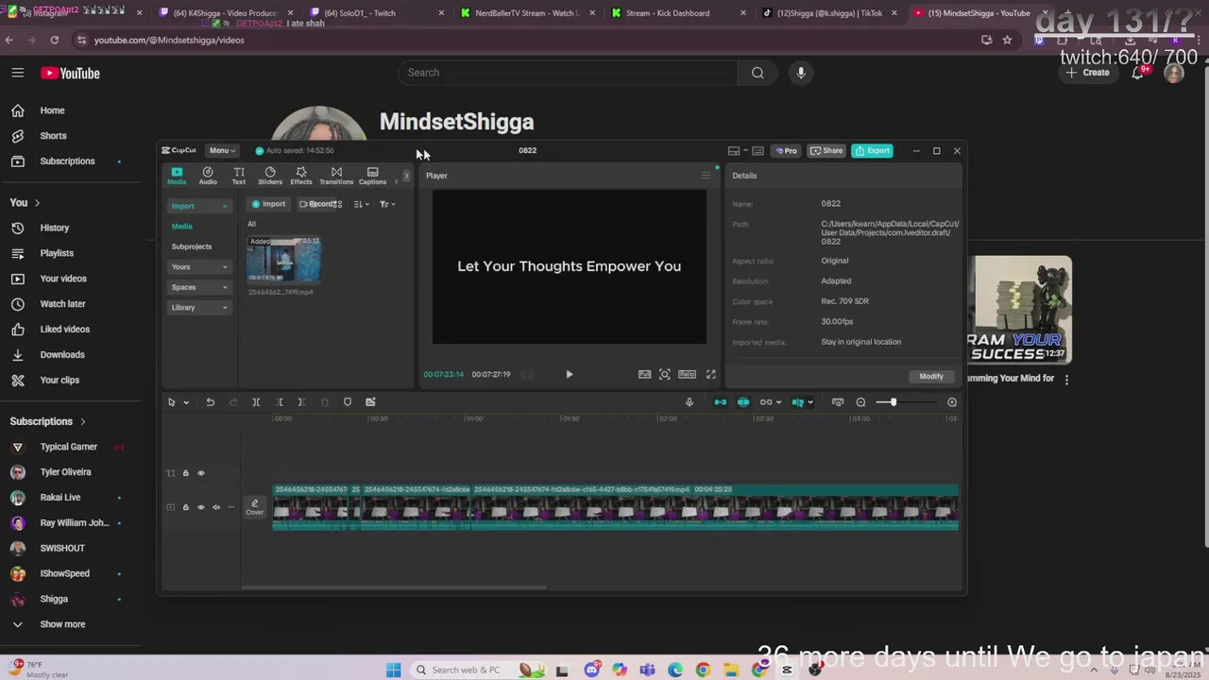Open the Effects panel in CapCut
1209x680 pixels.
[x=301, y=176]
